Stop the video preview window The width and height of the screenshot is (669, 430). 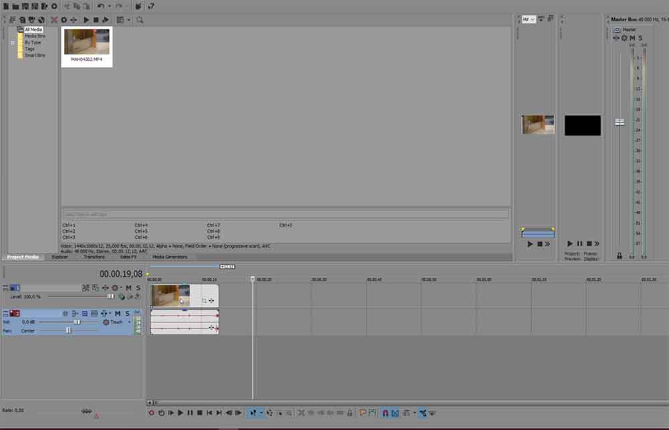[589, 243]
